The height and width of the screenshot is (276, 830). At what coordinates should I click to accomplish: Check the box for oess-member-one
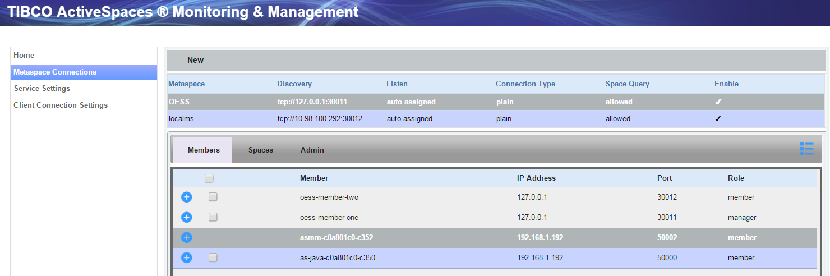(x=213, y=217)
